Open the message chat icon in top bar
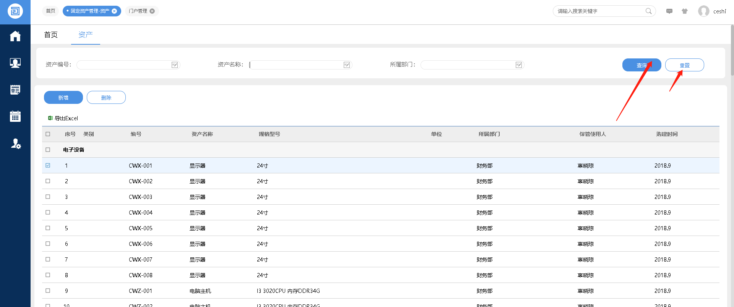Screen dimensions: 734x307 point(669,11)
